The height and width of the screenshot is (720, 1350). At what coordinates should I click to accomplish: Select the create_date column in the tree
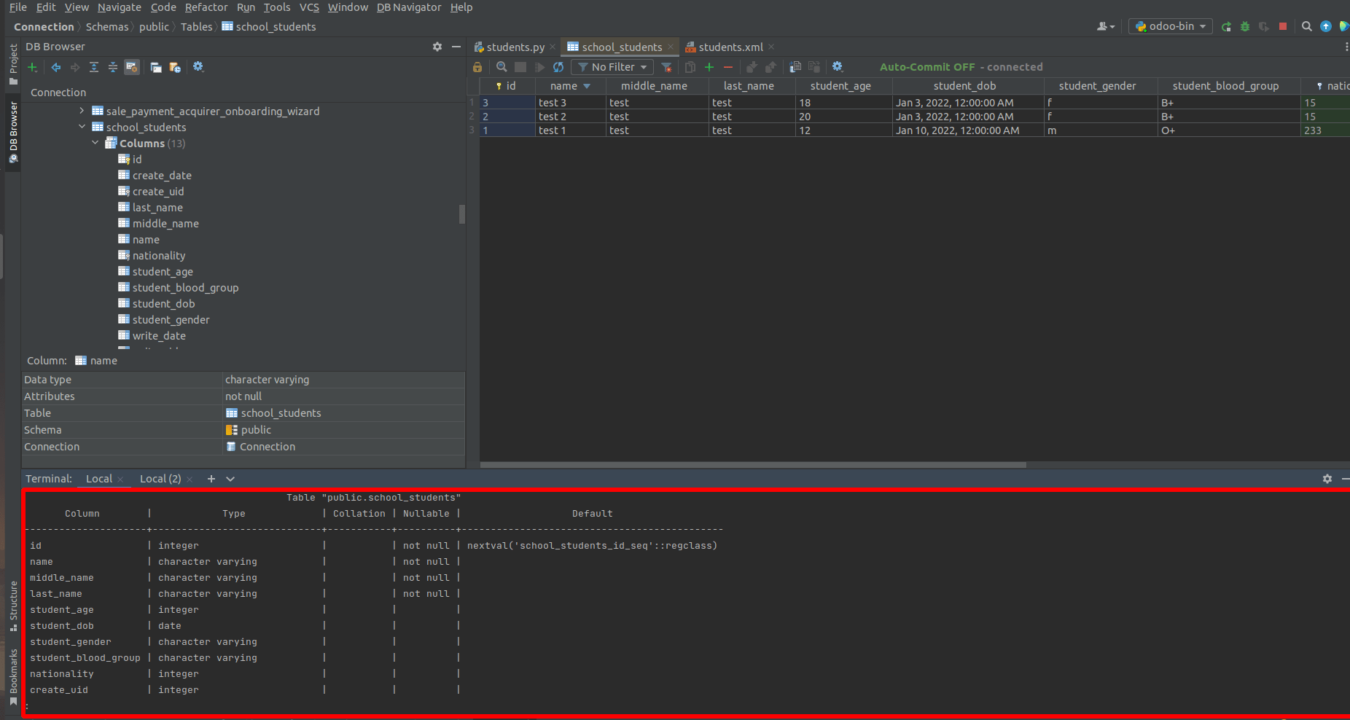click(162, 176)
